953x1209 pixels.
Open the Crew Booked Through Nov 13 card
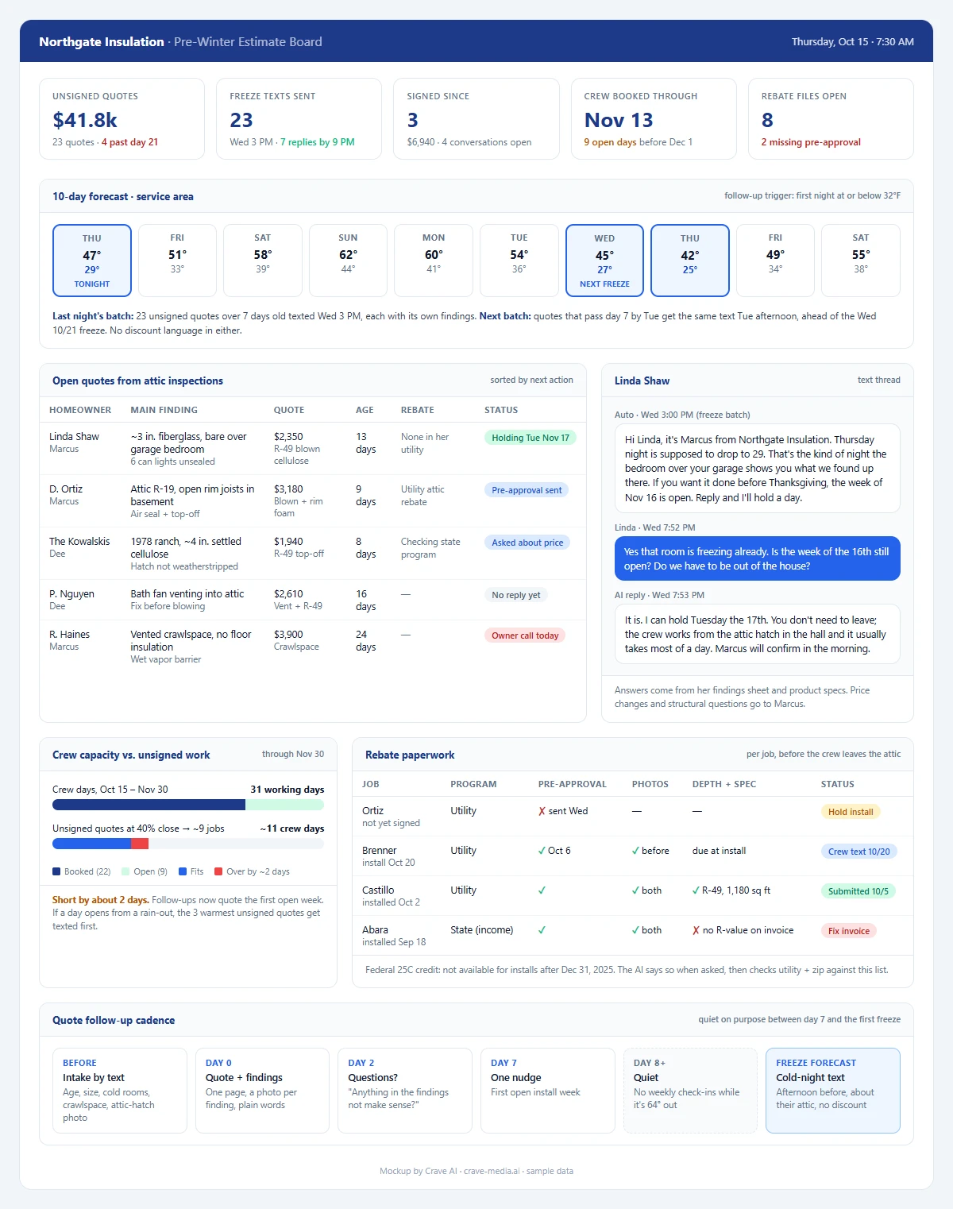coord(654,119)
